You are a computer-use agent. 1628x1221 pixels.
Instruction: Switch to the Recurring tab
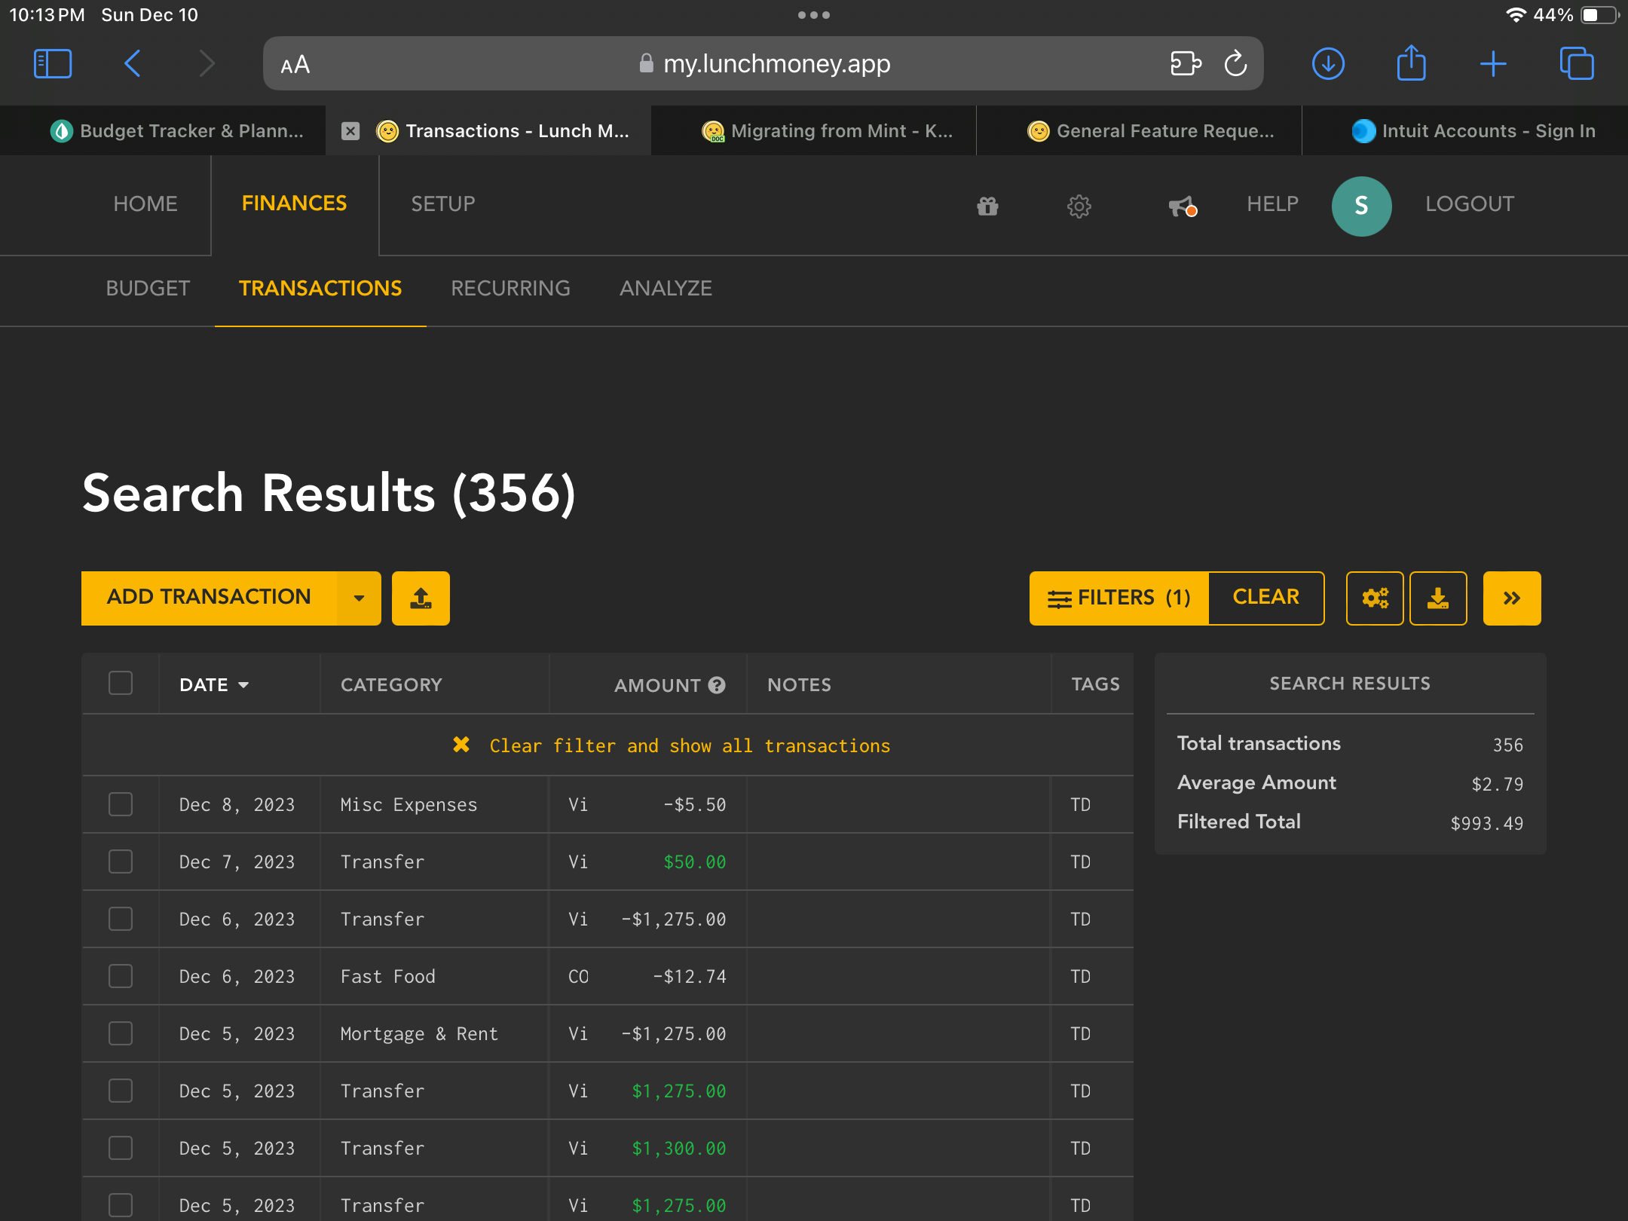510,288
